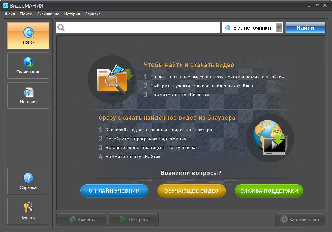Open the Справка help sidebar button
Screen dimensions: 332x232
tap(28, 181)
